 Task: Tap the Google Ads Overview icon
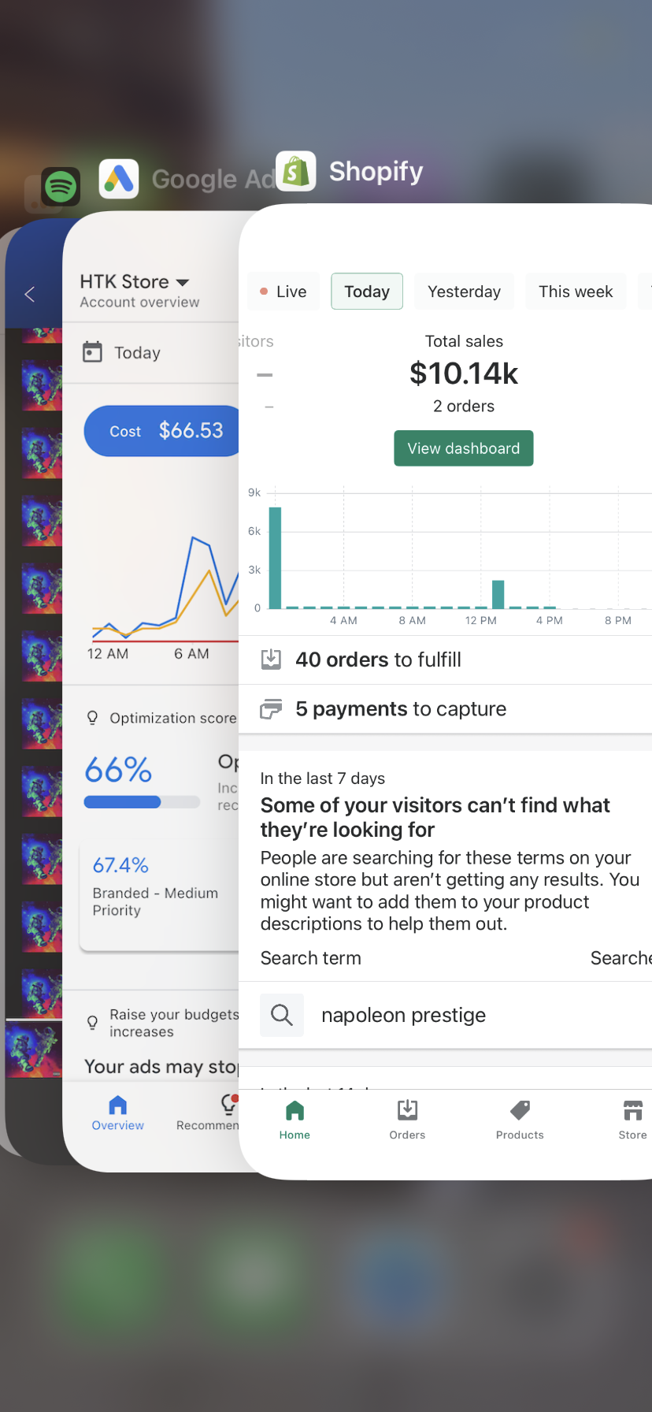(117, 1105)
